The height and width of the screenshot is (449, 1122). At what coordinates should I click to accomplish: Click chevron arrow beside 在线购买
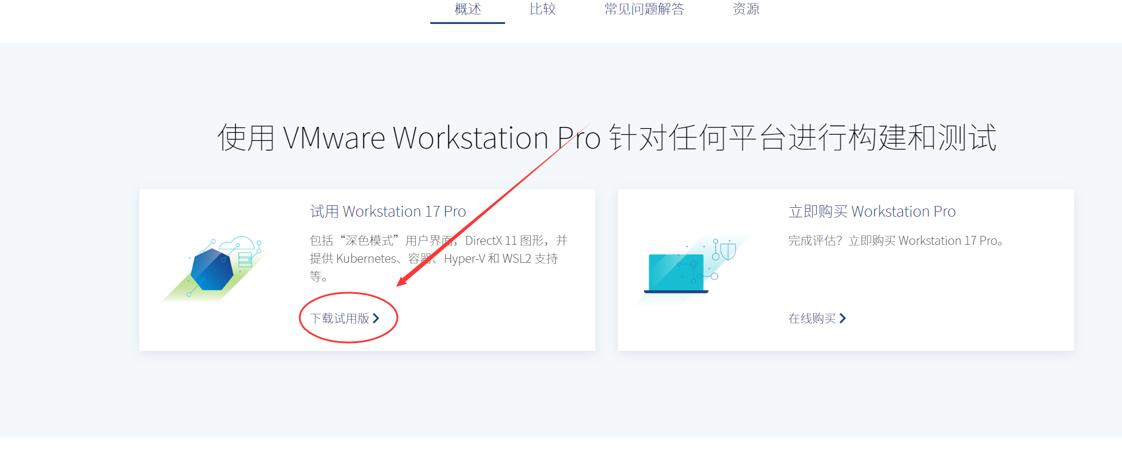(843, 318)
